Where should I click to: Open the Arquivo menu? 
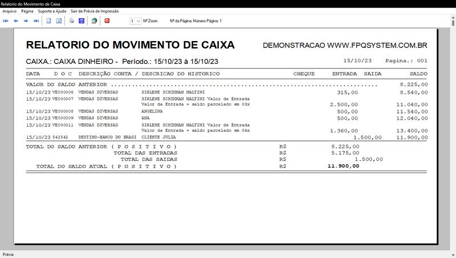[x=9, y=11]
